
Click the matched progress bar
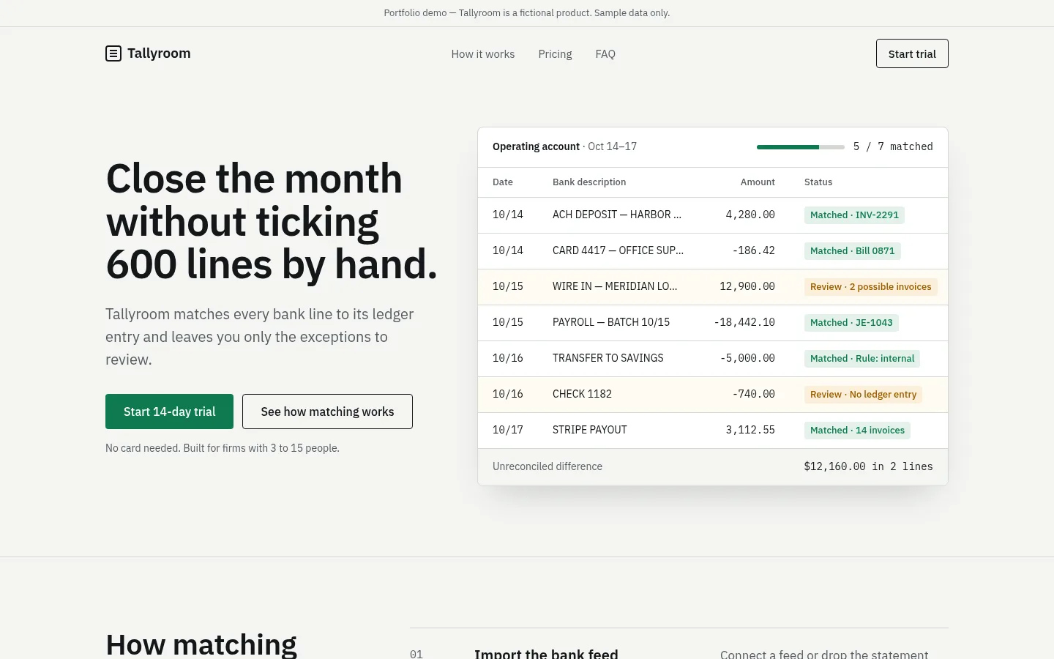(x=801, y=147)
